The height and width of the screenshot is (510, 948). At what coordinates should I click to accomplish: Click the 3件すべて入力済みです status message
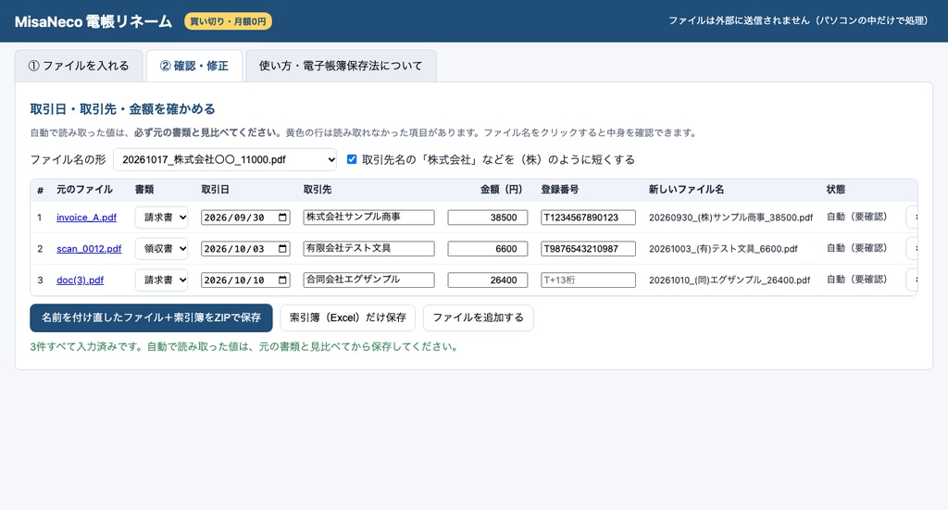(x=244, y=347)
